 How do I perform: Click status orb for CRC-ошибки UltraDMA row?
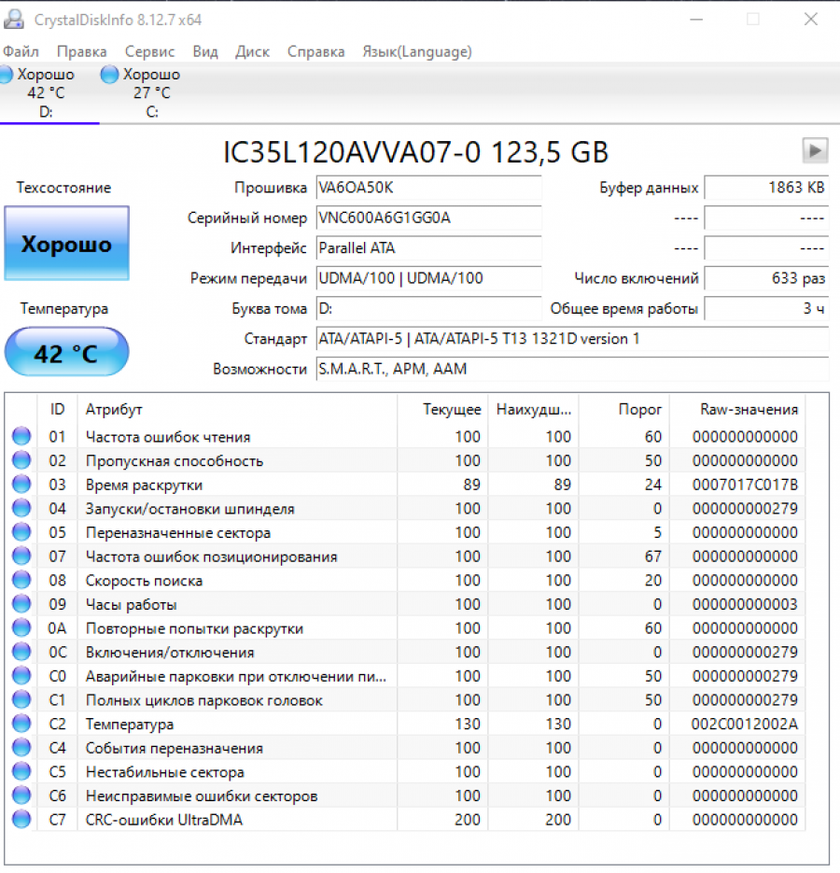pos(21,820)
